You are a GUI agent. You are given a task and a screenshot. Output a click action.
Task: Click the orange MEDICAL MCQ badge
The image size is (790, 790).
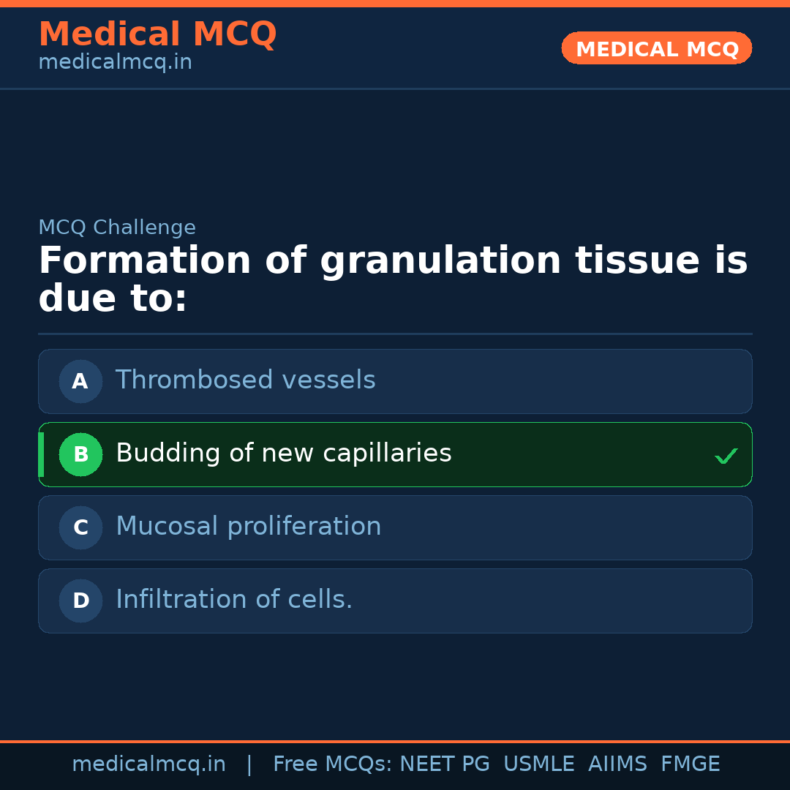(x=656, y=49)
